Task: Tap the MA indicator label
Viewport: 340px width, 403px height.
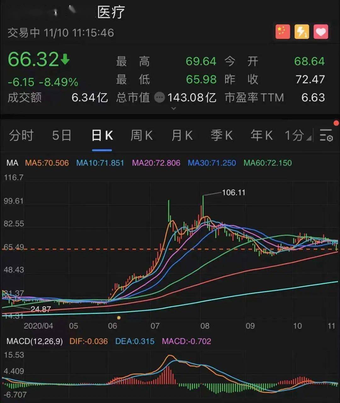Action: 13,163
